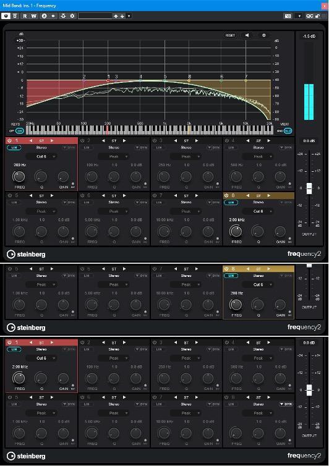Select band node 1 on the EQ curve
The image size is (329, 466).
108,80
